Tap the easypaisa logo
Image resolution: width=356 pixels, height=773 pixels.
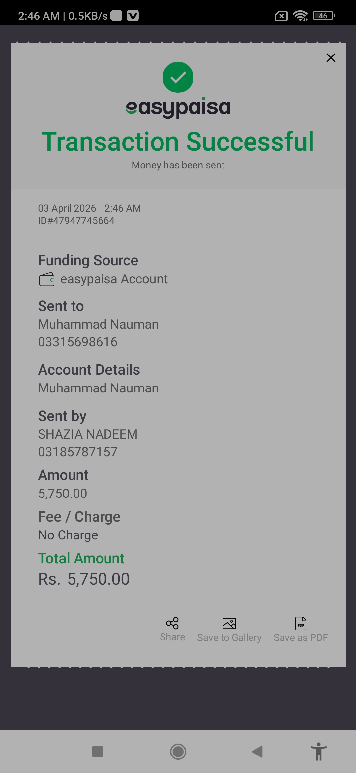click(x=178, y=107)
